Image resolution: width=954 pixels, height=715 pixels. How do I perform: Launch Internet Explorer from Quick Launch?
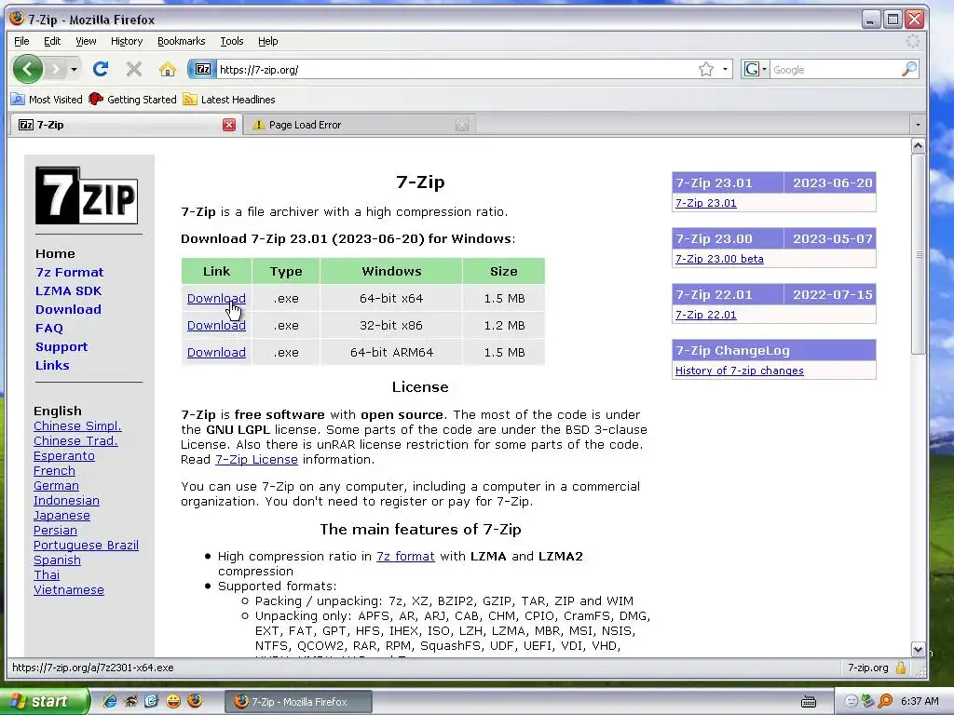[x=110, y=701]
